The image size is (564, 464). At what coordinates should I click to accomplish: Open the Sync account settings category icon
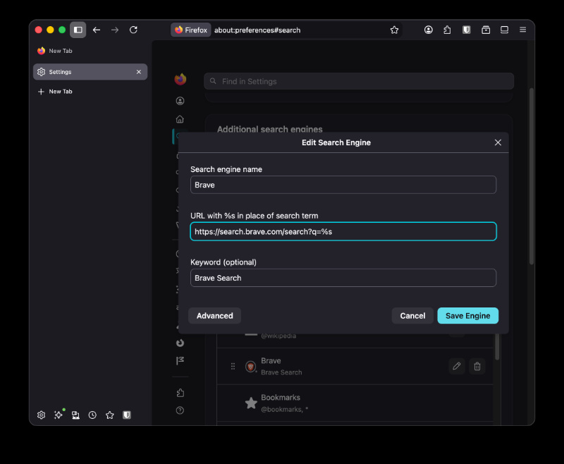180,101
